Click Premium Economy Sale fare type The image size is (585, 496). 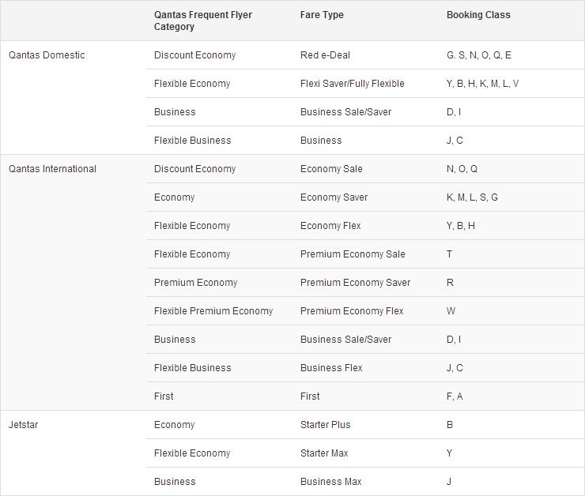[353, 254]
